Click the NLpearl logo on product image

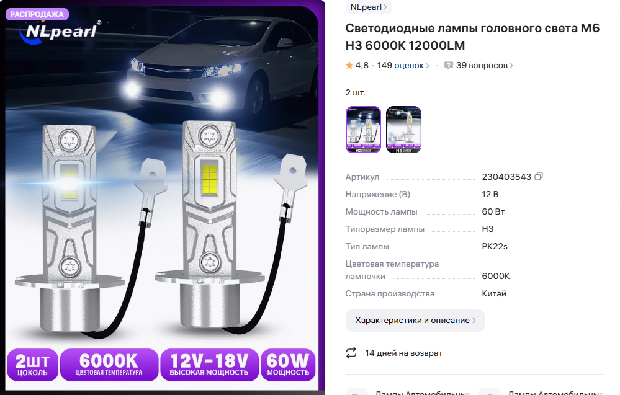61,31
